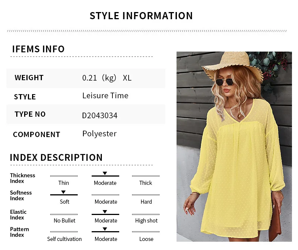
Task: Click the Softness Index triangle marker
Action: [63, 192]
